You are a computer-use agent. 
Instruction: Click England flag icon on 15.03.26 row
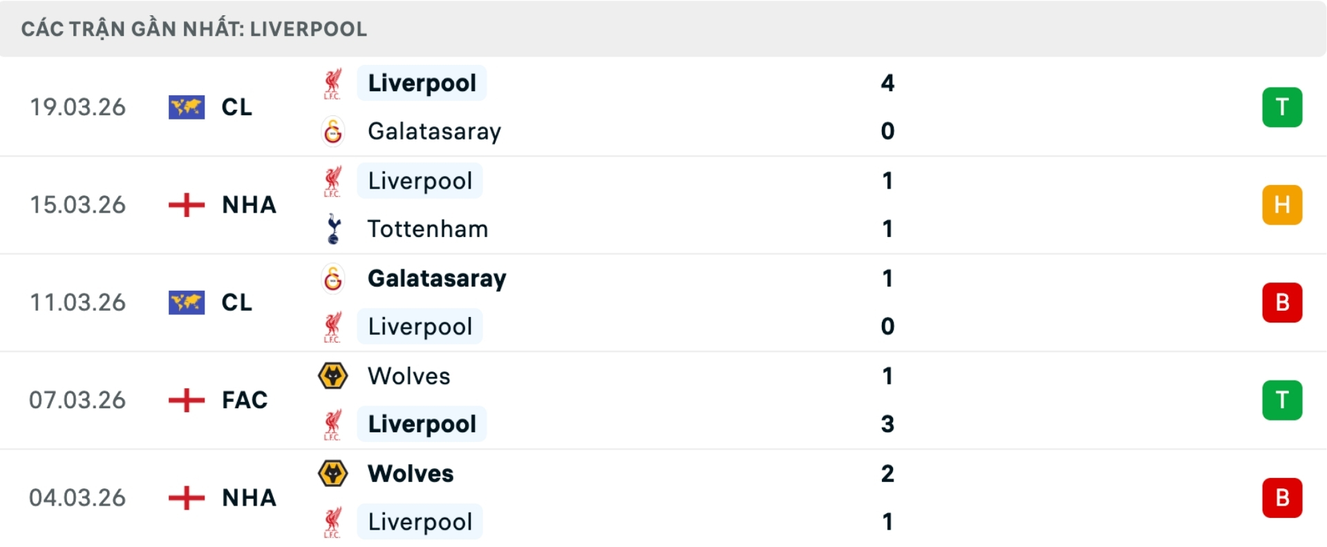coord(187,205)
